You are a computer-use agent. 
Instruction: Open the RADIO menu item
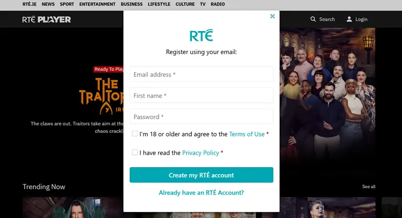click(218, 4)
